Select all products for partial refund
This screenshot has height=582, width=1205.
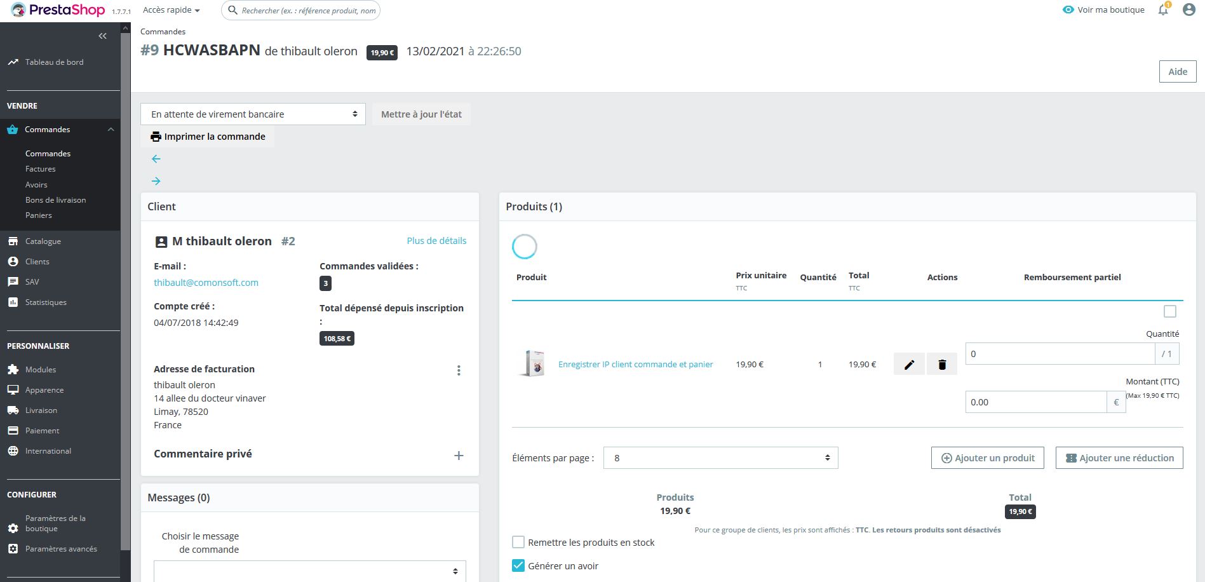1169,311
